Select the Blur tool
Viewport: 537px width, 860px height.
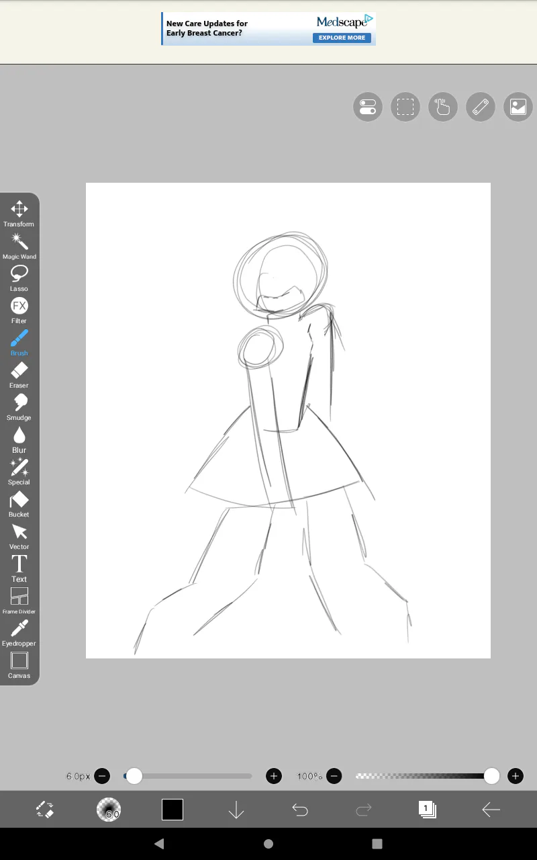(19, 439)
